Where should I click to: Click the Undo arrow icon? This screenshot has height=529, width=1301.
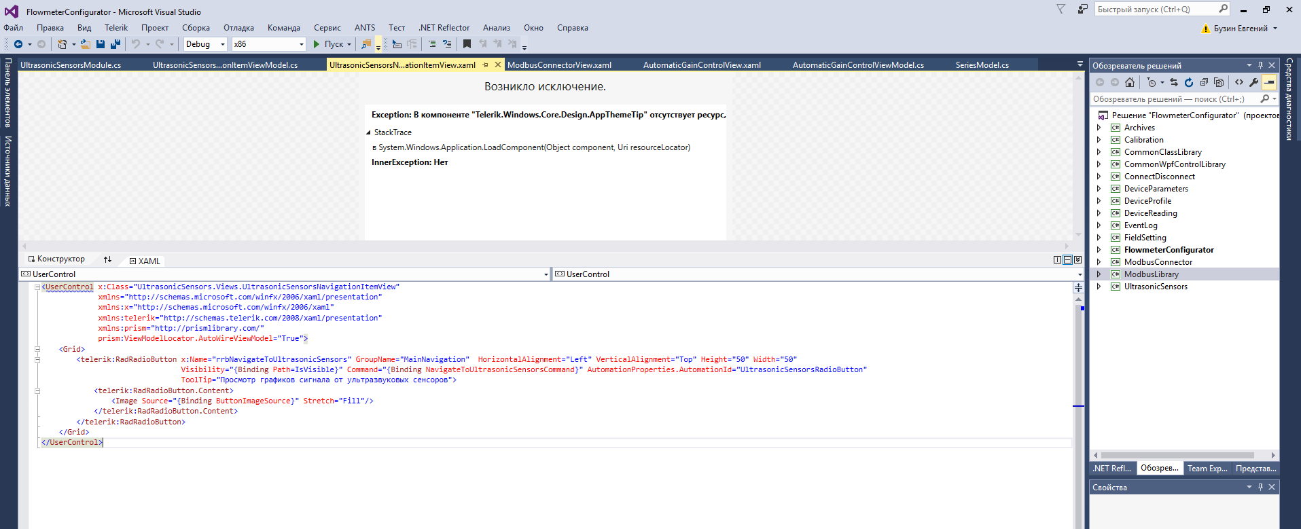tap(136, 44)
